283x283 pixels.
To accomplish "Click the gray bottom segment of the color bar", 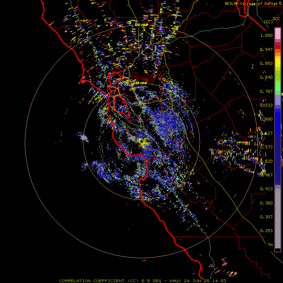I will [278, 219].
